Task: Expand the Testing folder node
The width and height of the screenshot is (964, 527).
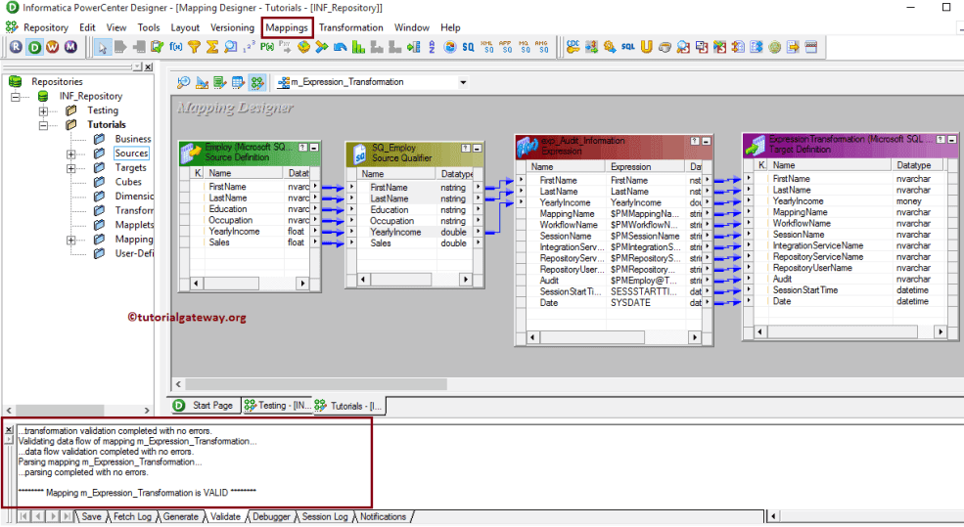Action: tap(43, 111)
